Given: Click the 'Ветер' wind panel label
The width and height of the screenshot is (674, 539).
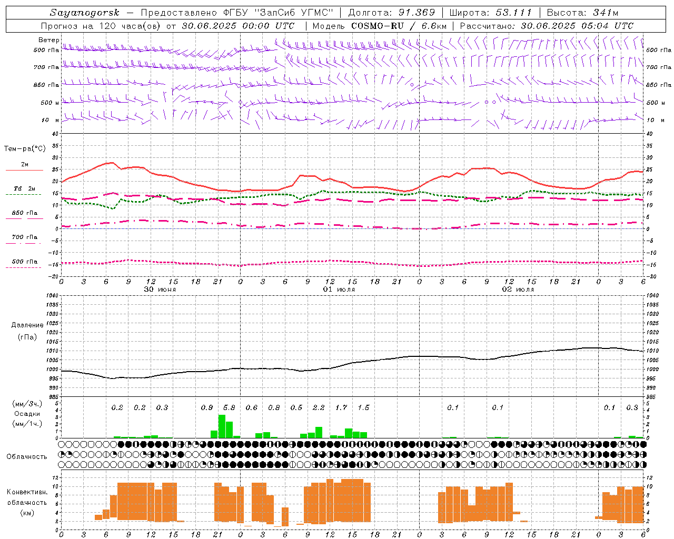Looking at the screenshot, I should (48, 40).
